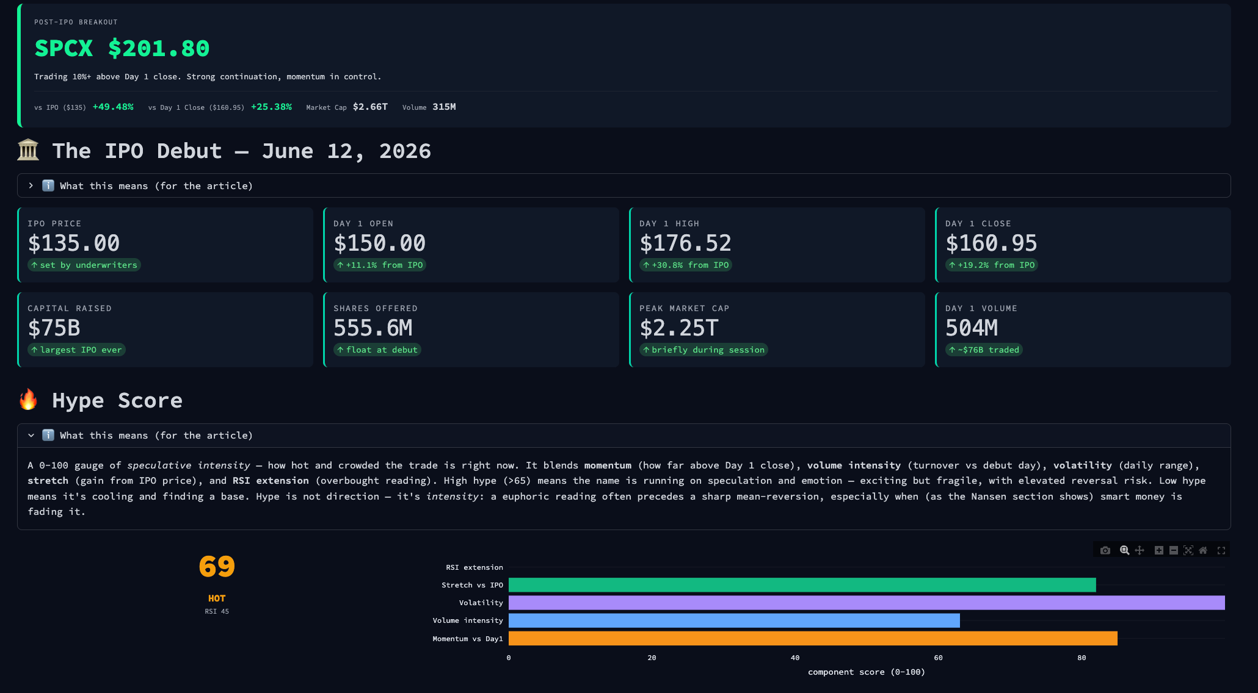
Task: Click the Day 1 High $176.52 value
Action: [x=685, y=243]
